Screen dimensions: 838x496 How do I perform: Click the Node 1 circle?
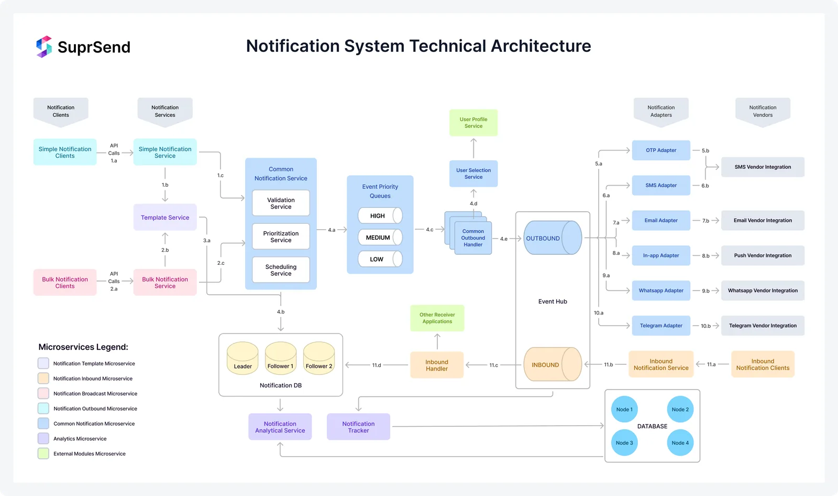(624, 409)
